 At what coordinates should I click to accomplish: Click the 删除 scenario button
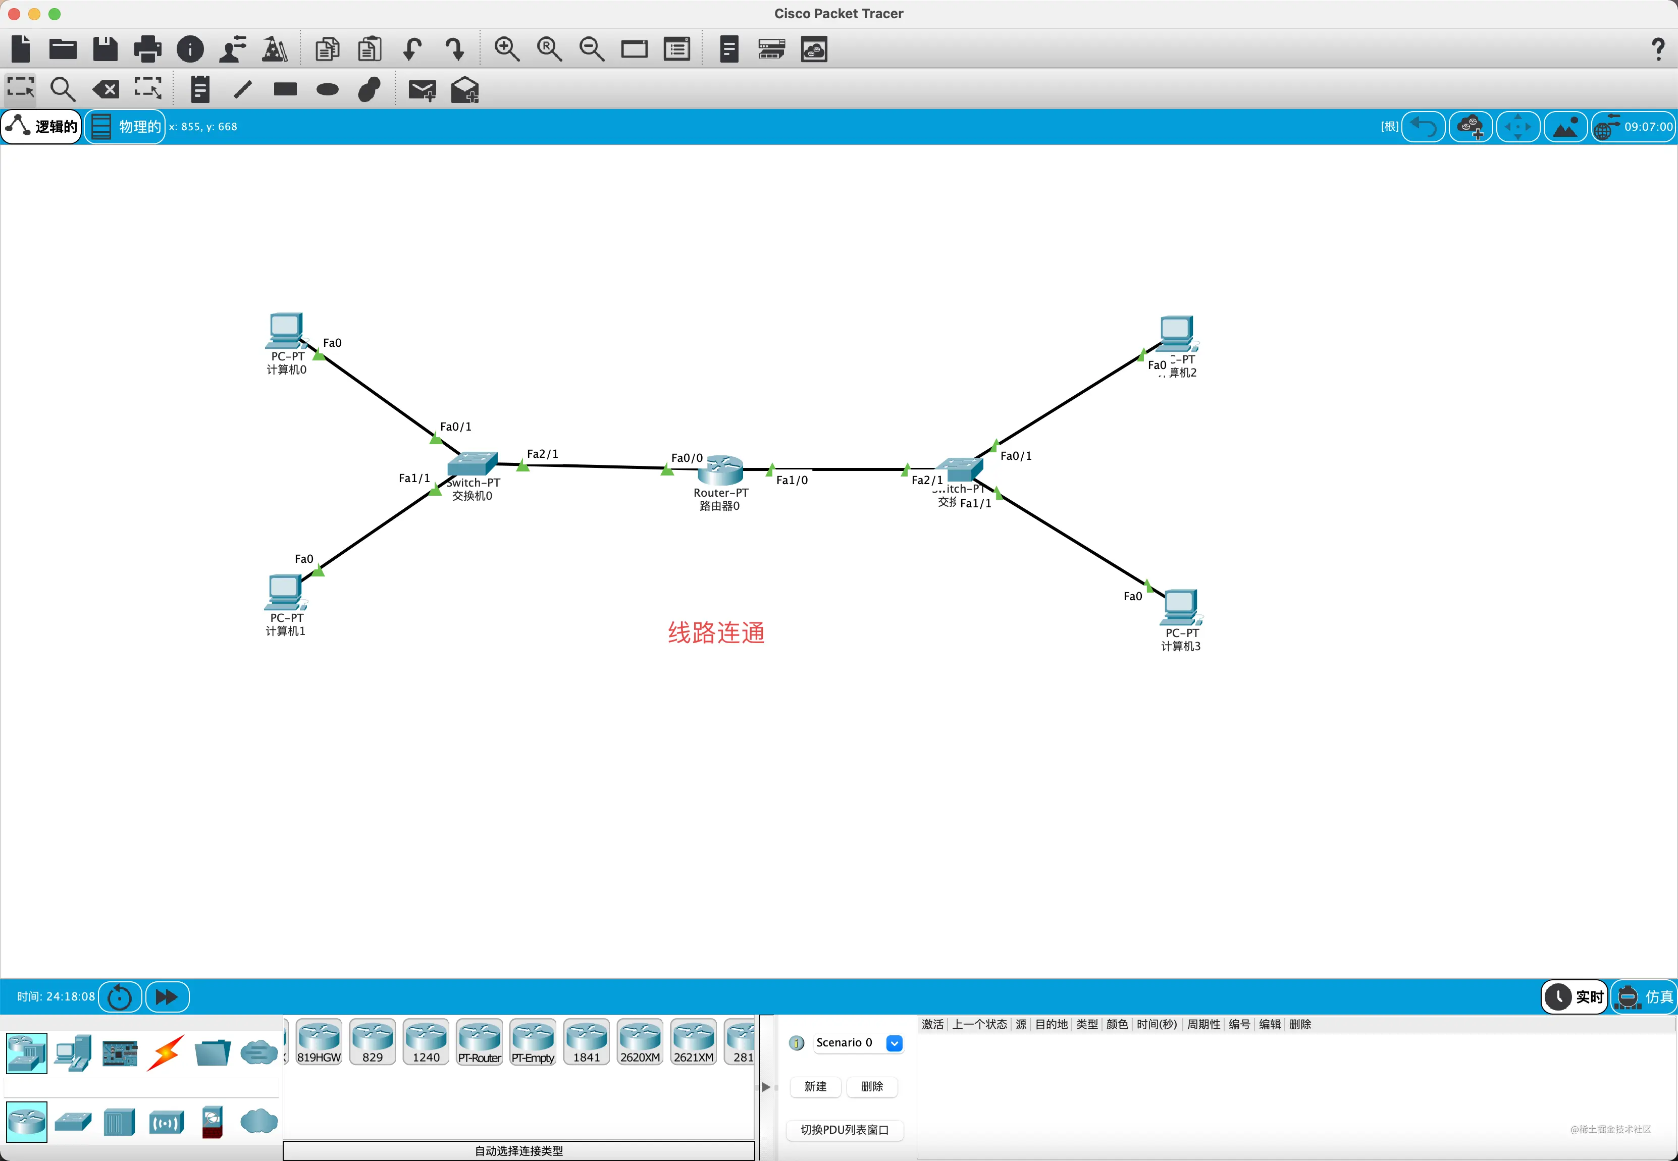pyautogui.click(x=872, y=1086)
